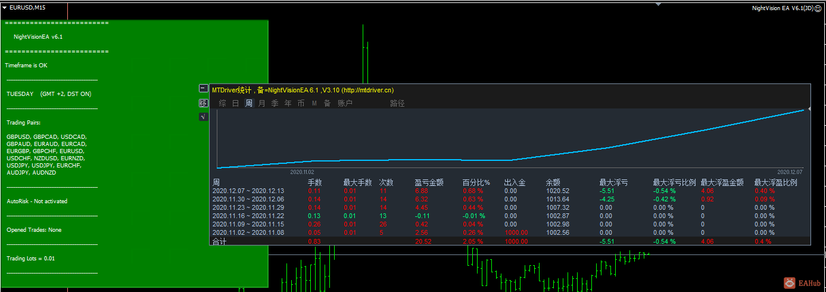Click the total percentage 2.05 %
The image size is (826, 292).
pos(474,241)
